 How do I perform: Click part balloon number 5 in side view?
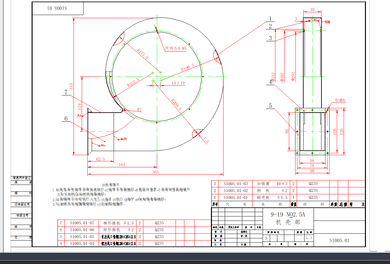click(x=270, y=106)
